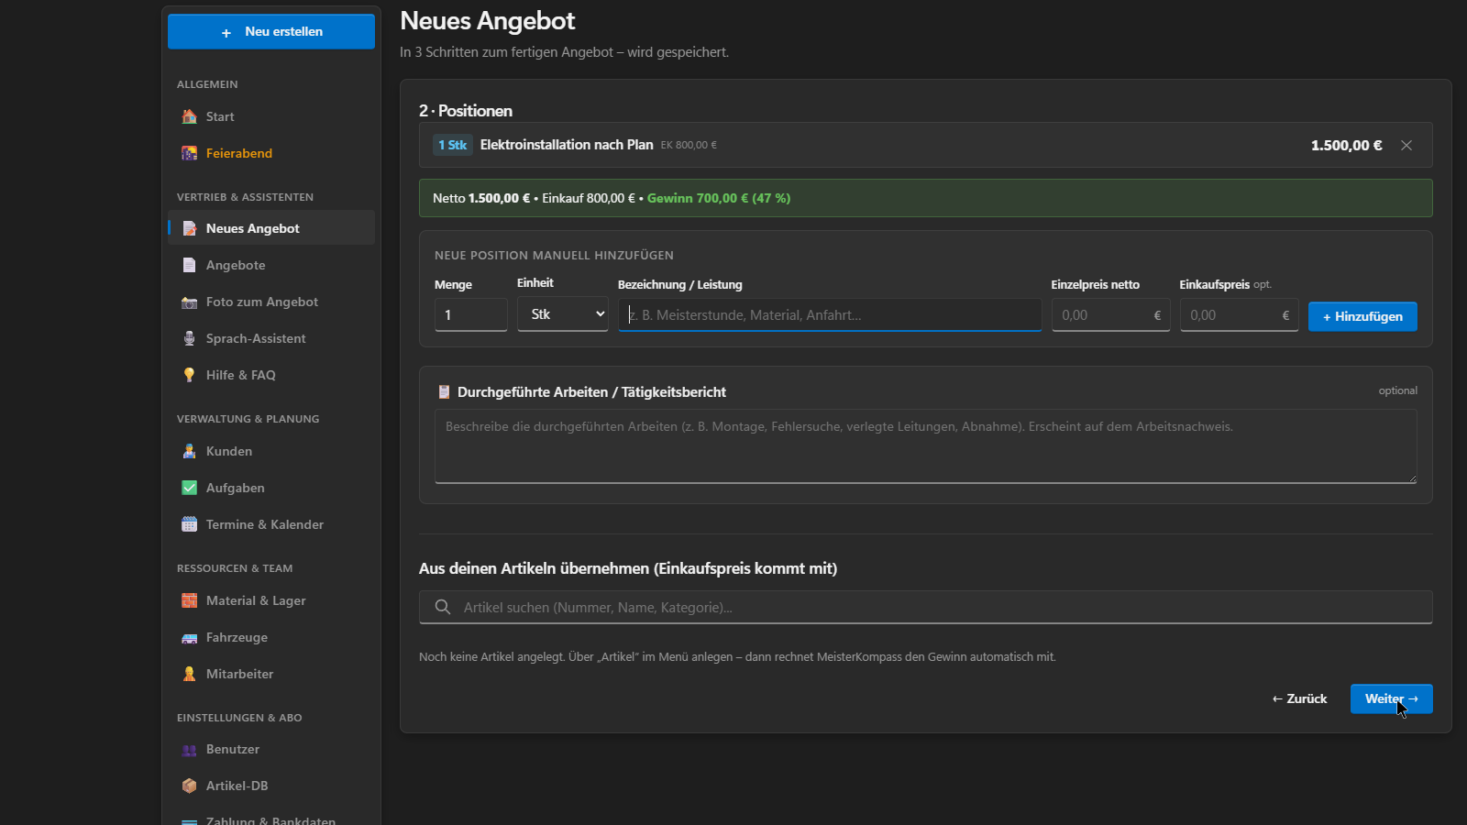Go back with the Zurück button
The image size is (1467, 825).
[1299, 698]
